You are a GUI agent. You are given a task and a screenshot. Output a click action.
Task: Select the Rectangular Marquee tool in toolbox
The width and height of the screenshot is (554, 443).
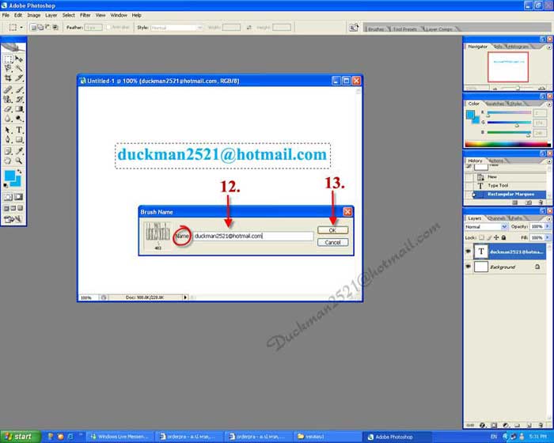click(x=8, y=59)
